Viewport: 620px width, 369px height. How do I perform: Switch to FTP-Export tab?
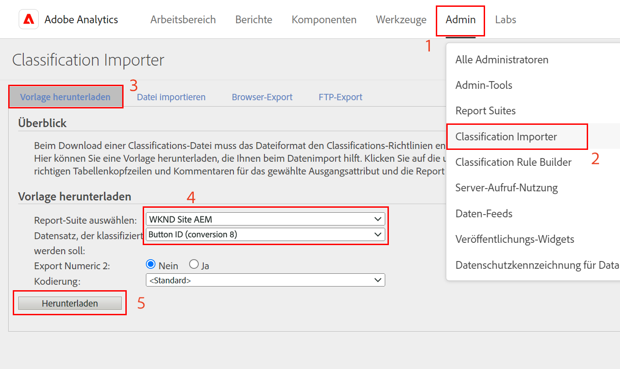(341, 97)
